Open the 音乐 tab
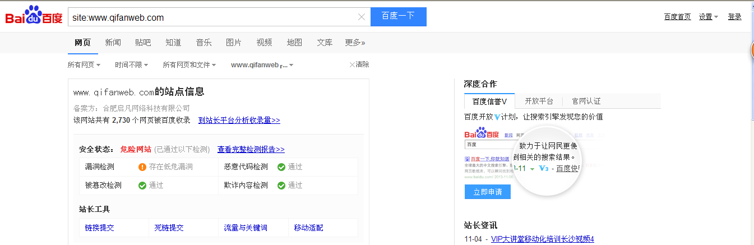Viewport: 754px width, 245px height. click(x=203, y=42)
